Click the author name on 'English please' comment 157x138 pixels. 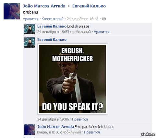click(52, 26)
